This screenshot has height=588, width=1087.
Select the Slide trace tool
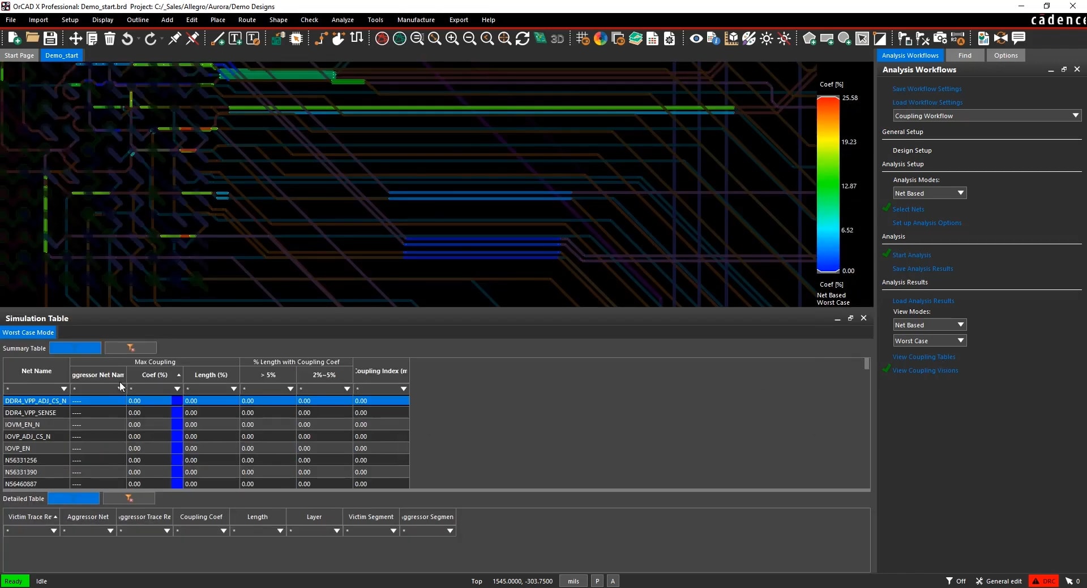pyautogui.click(x=339, y=38)
